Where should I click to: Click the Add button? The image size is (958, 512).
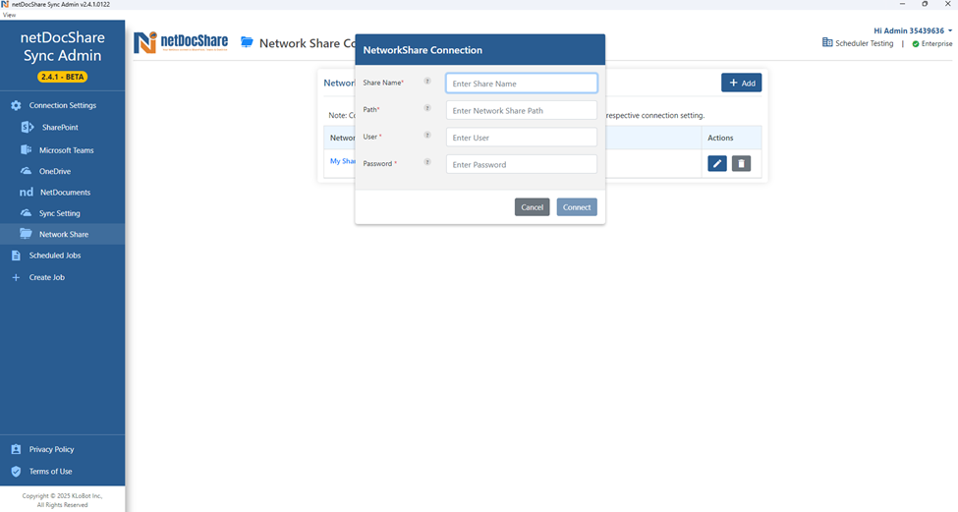(742, 83)
